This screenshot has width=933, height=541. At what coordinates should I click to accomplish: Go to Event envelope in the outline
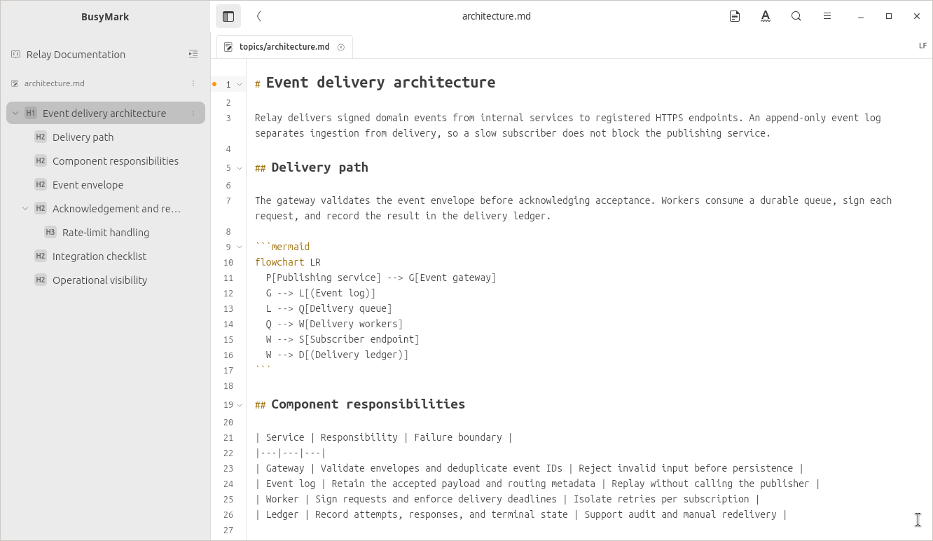[x=88, y=184]
